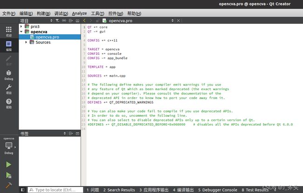Close the Bookmarks (书签) panel

(x=77, y=133)
